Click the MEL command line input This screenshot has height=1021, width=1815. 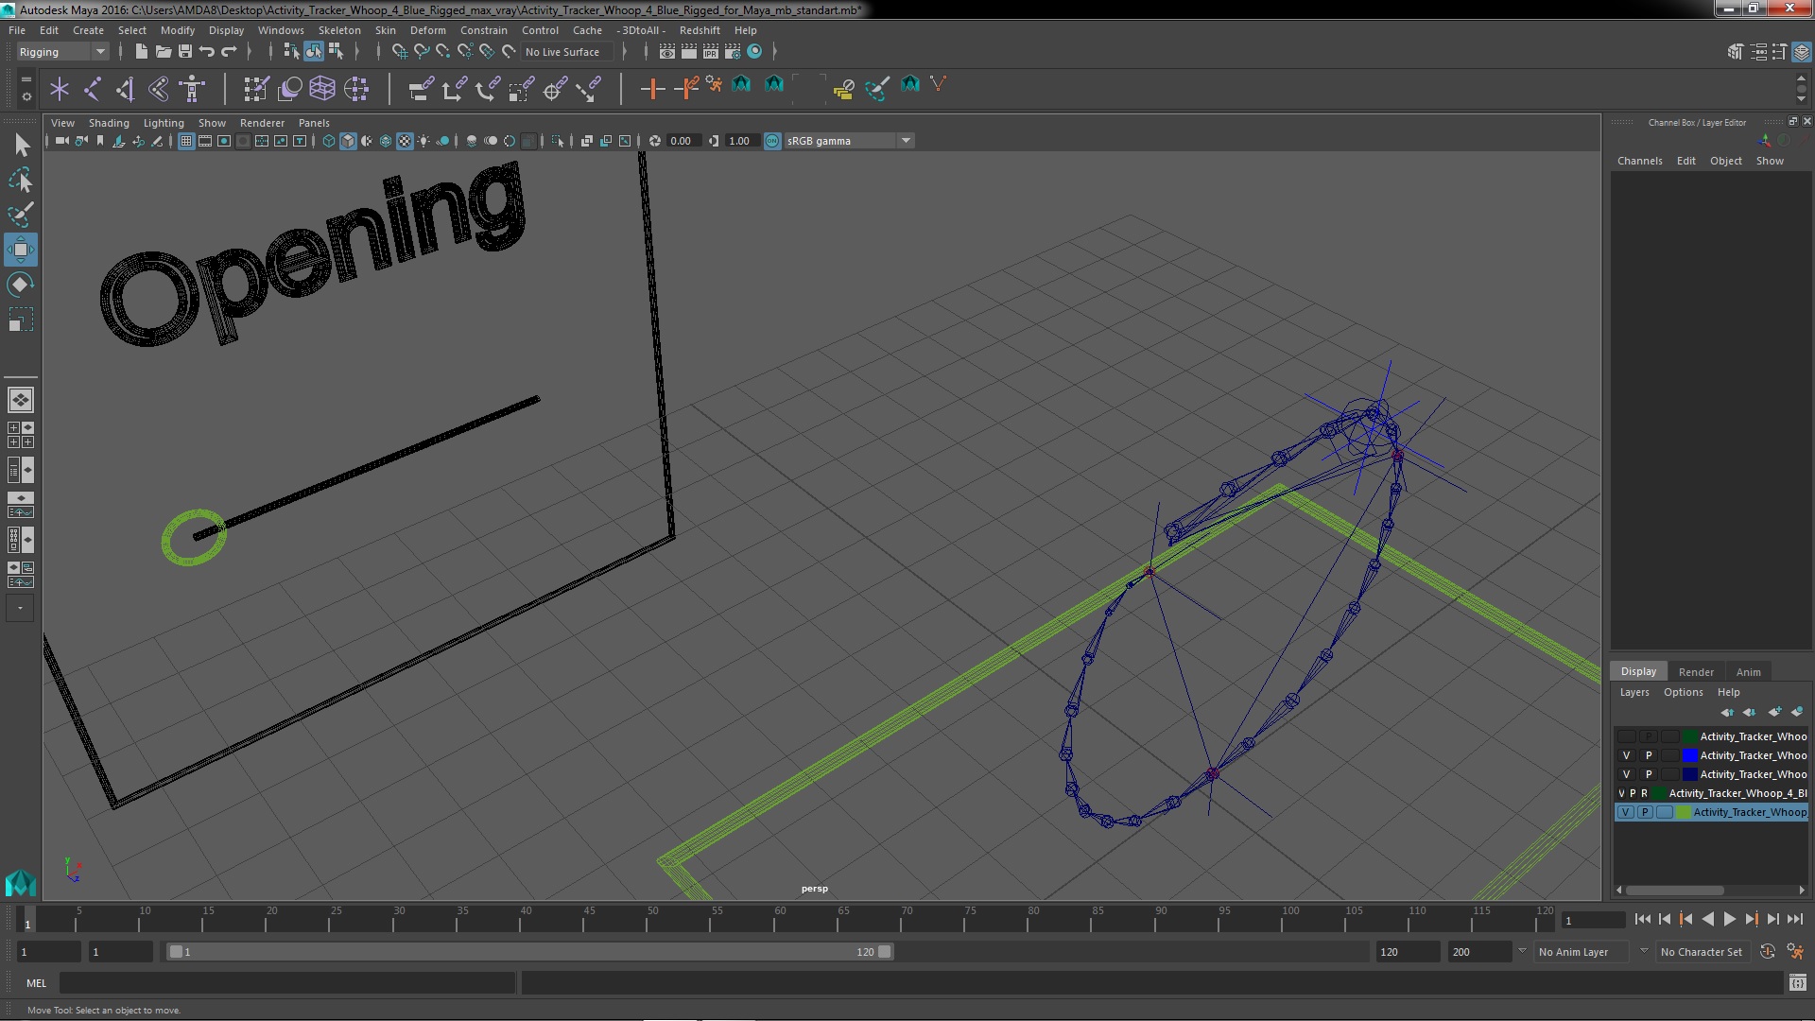click(287, 983)
